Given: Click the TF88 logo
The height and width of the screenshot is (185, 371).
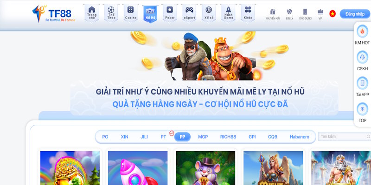Looking at the screenshot, I should (54, 14).
